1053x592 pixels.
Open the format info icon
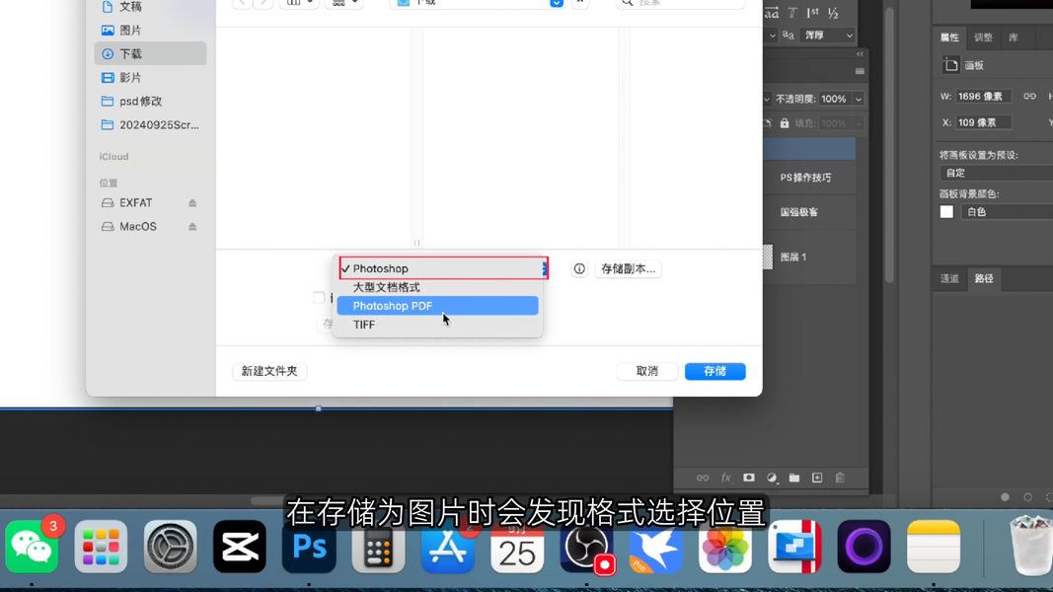[x=579, y=268]
